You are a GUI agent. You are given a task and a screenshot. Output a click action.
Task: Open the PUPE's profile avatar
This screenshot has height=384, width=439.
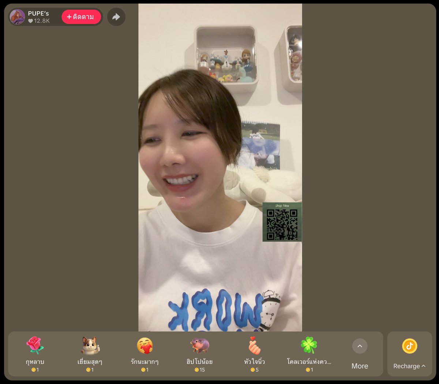[17, 17]
